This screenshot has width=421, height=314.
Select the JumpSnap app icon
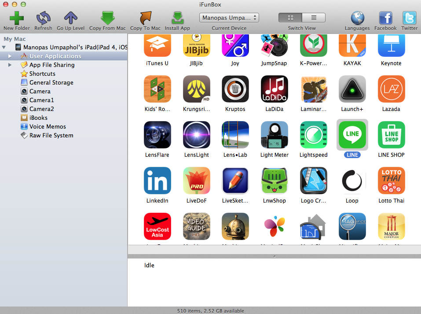274,45
